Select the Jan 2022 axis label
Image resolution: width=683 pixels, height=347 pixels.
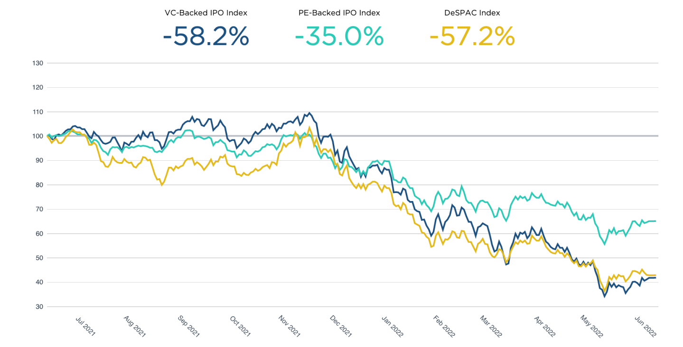tap(393, 326)
